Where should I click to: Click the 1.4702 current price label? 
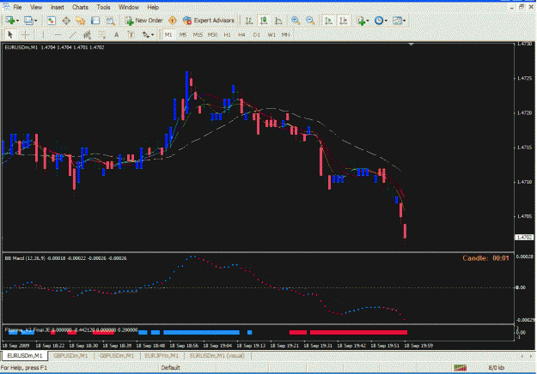(524, 238)
